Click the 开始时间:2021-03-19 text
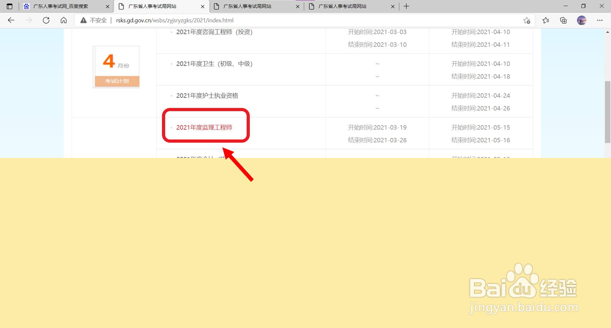This screenshot has height=328, width=611. (377, 127)
